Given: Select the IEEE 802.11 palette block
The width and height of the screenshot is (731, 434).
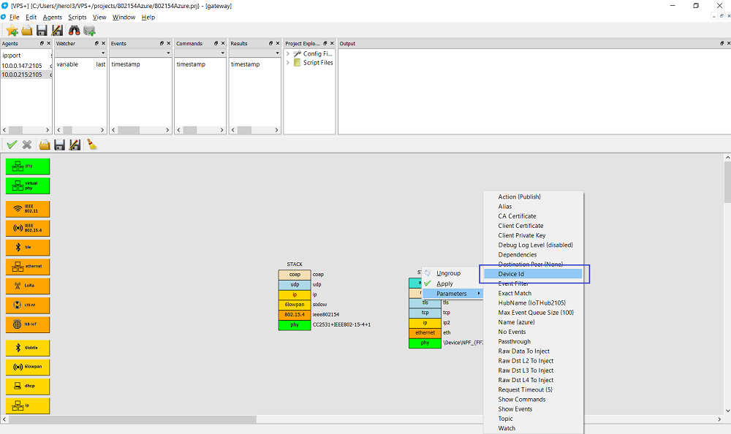Looking at the screenshot, I should click(x=28, y=209).
